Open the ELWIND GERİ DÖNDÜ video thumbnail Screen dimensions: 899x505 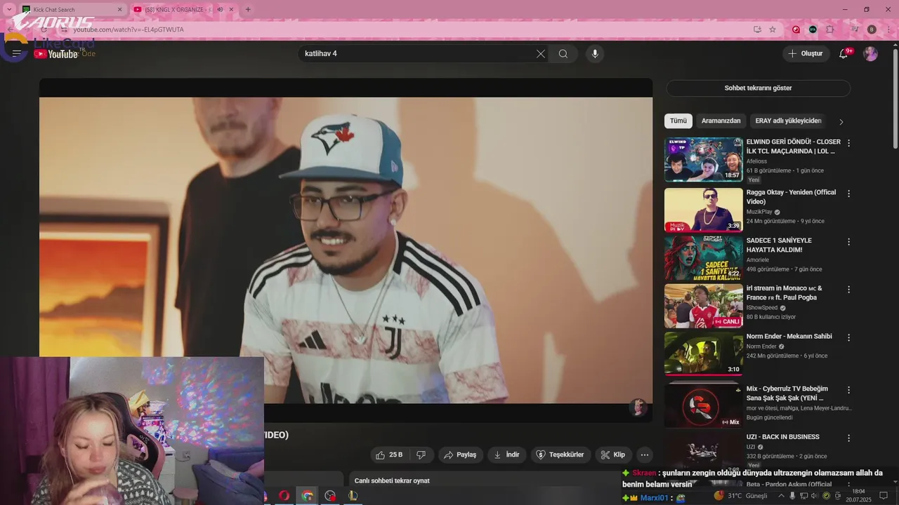704,159
